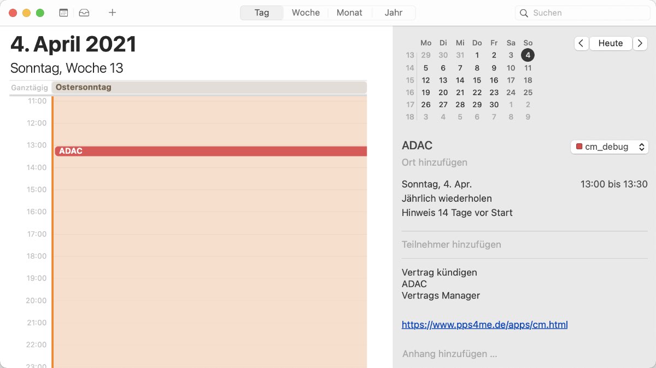
Task: Go to next month arrow
Action: [x=640, y=44]
